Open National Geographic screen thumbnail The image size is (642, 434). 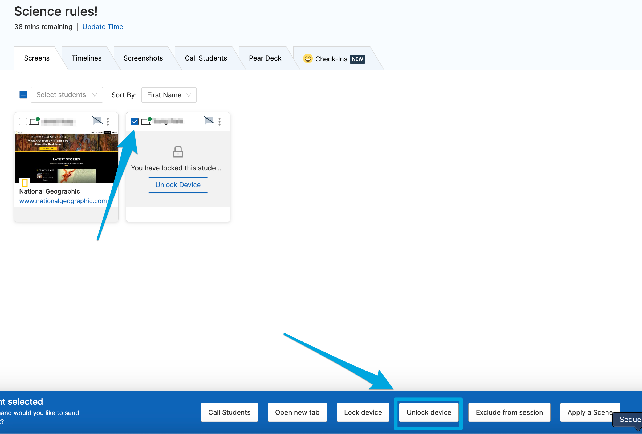coord(66,157)
